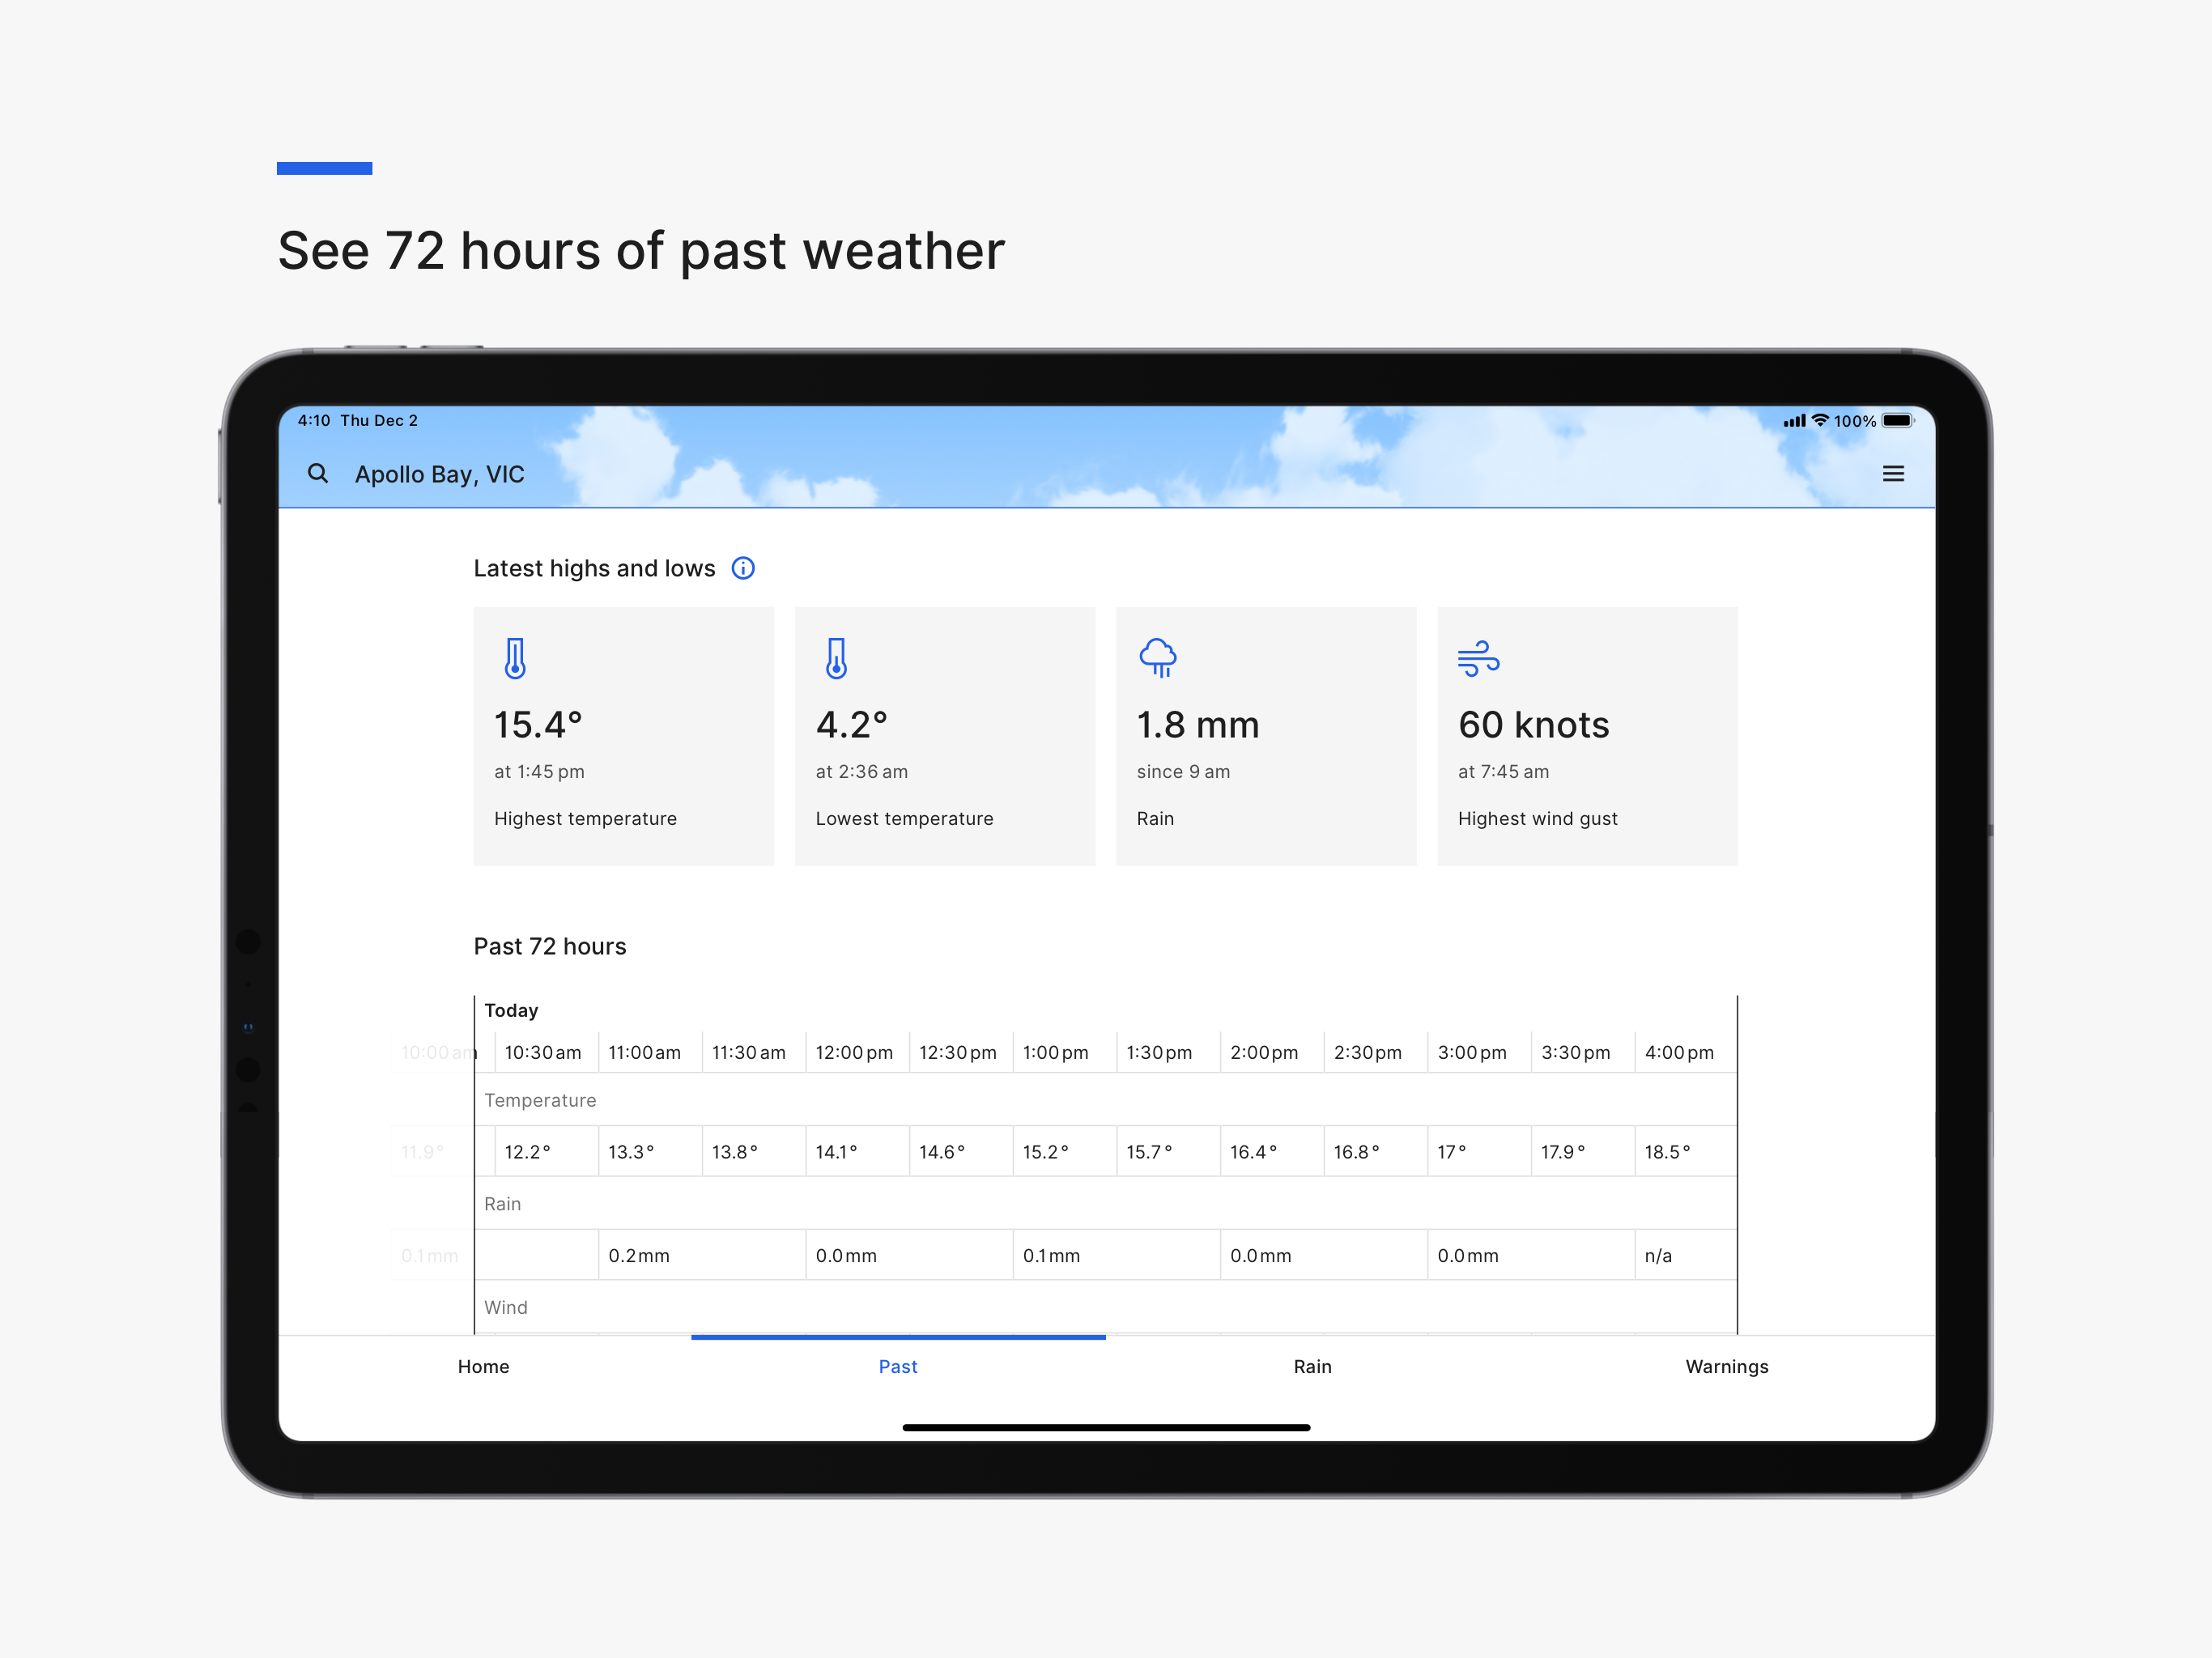The width and height of the screenshot is (2212, 1658).
Task: Open the 1.8 mm rain card
Action: tap(1266, 736)
